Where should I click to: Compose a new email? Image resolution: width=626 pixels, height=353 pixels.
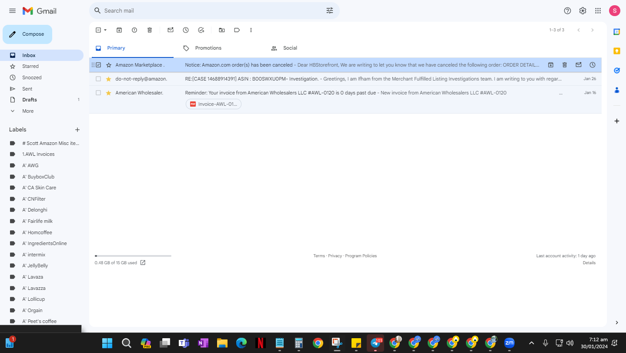(x=27, y=34)
